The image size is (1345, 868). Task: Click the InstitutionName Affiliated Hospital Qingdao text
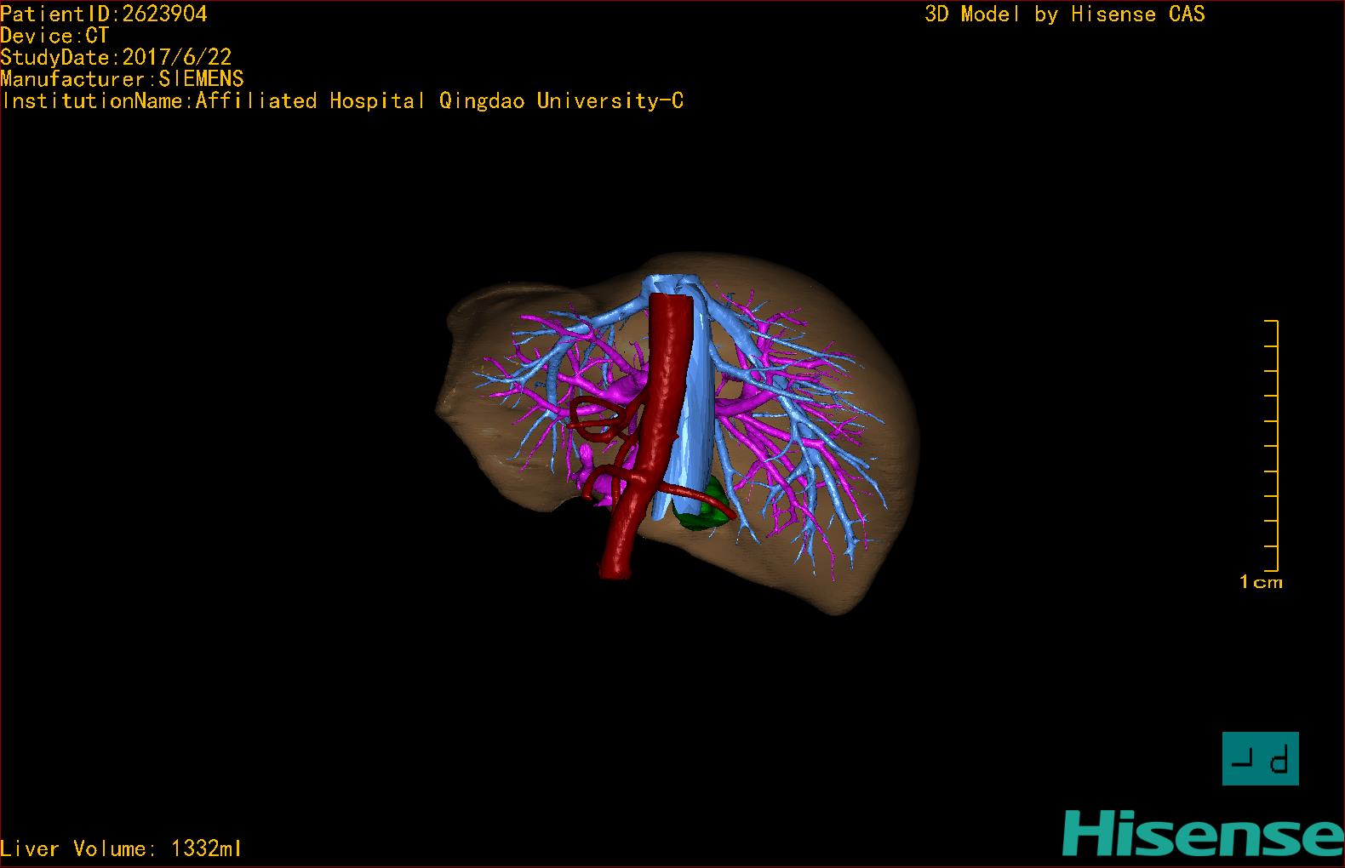point(343,101)
